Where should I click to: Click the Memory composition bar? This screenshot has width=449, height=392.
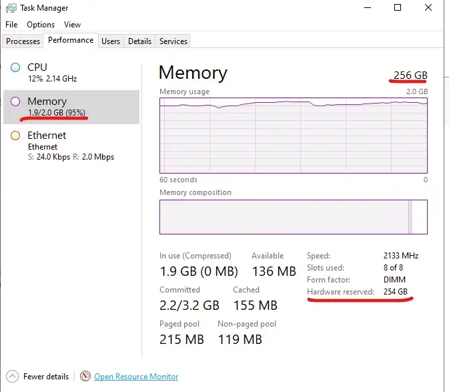[x=294, y=216]
